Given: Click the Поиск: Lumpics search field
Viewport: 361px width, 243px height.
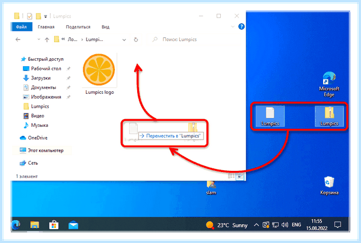Looking at the screenshot, I should (193, 40).
